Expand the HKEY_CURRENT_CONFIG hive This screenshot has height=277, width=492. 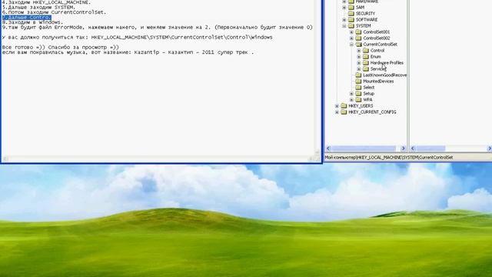click(337, 112)
